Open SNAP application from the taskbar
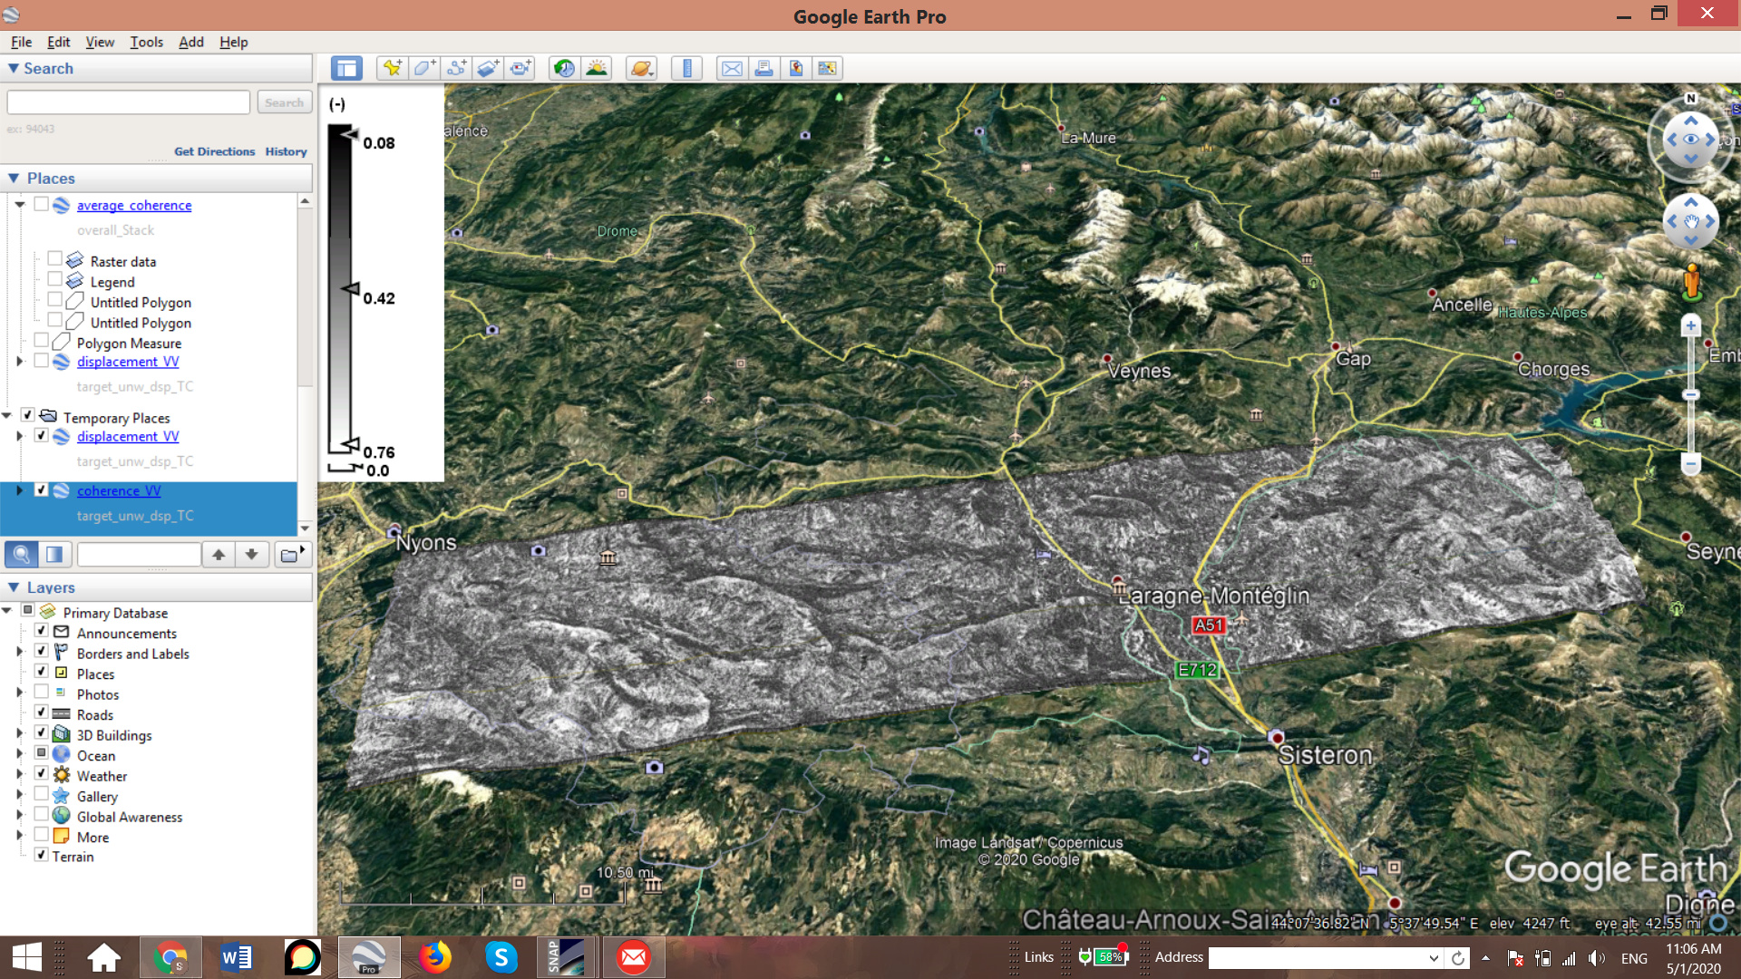1741x979 pixels. click(567, 957)
